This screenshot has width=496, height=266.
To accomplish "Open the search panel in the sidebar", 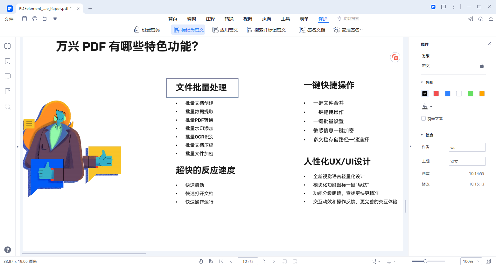I will click(8, 107).
